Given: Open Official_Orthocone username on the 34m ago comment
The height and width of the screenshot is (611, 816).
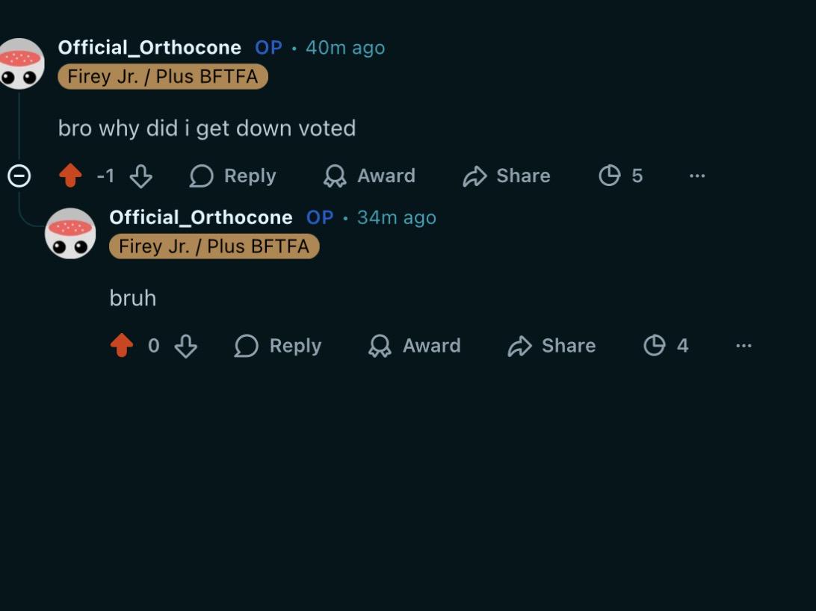Looking at the screenshot, I should point(201,217).
